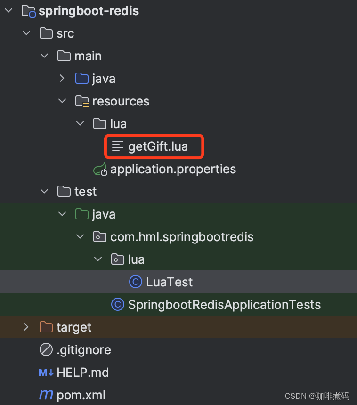
Task: Click the HELP.md markdown icon
Action: point(46,373)
